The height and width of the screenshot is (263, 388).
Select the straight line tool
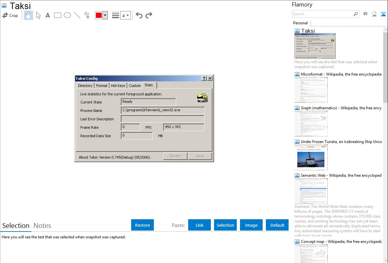(x=77, y=15)
